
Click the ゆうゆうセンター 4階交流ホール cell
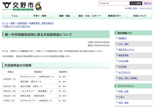(x=38, y=101)
